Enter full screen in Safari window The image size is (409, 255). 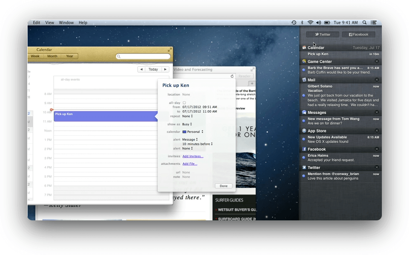252,70
